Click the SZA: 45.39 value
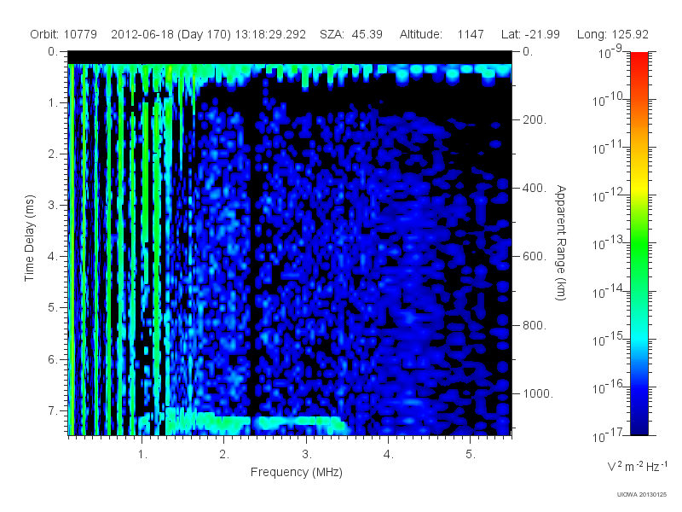 point(351,34)
